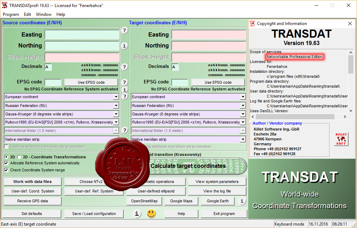This screenshot has height=228, width=357.
Task: Click Save / Load configuration button
Action: 94,214
